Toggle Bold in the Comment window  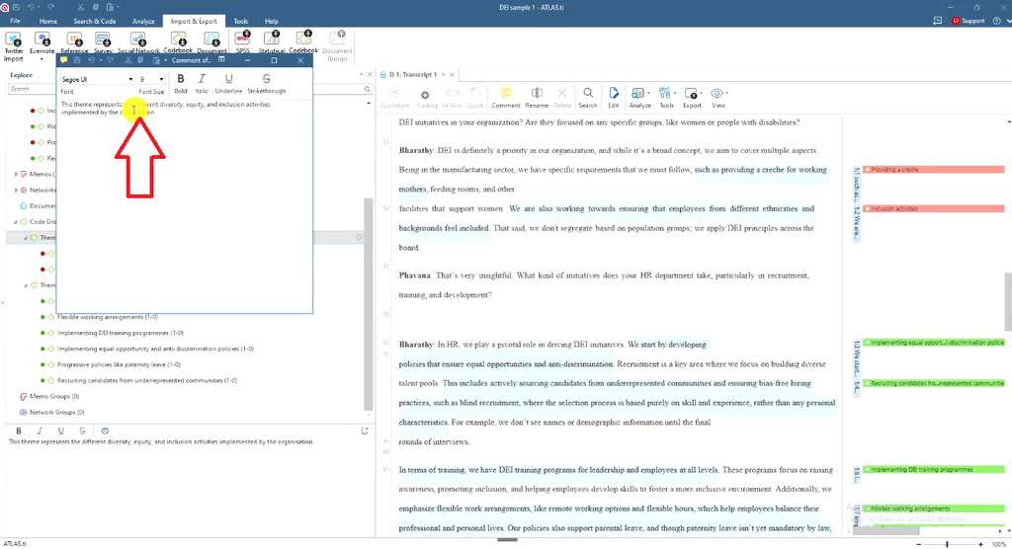[181, 83]
